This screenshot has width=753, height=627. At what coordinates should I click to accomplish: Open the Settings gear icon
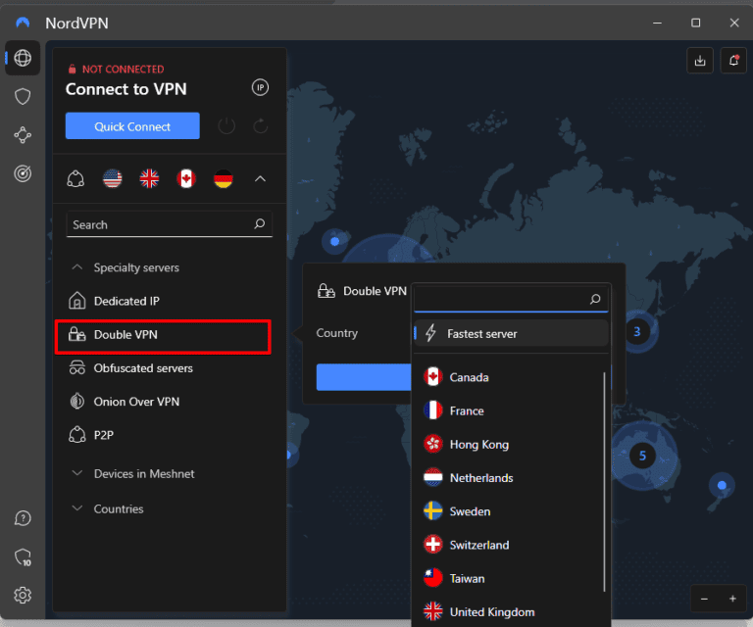pos(23,595)
